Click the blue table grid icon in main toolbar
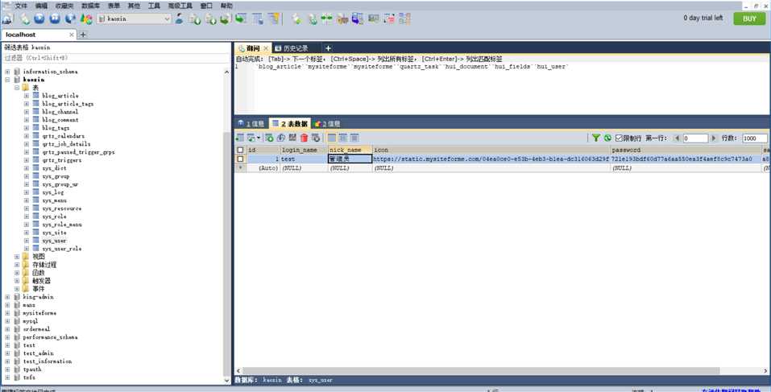771x392 pixels. [x=258, y=19]
